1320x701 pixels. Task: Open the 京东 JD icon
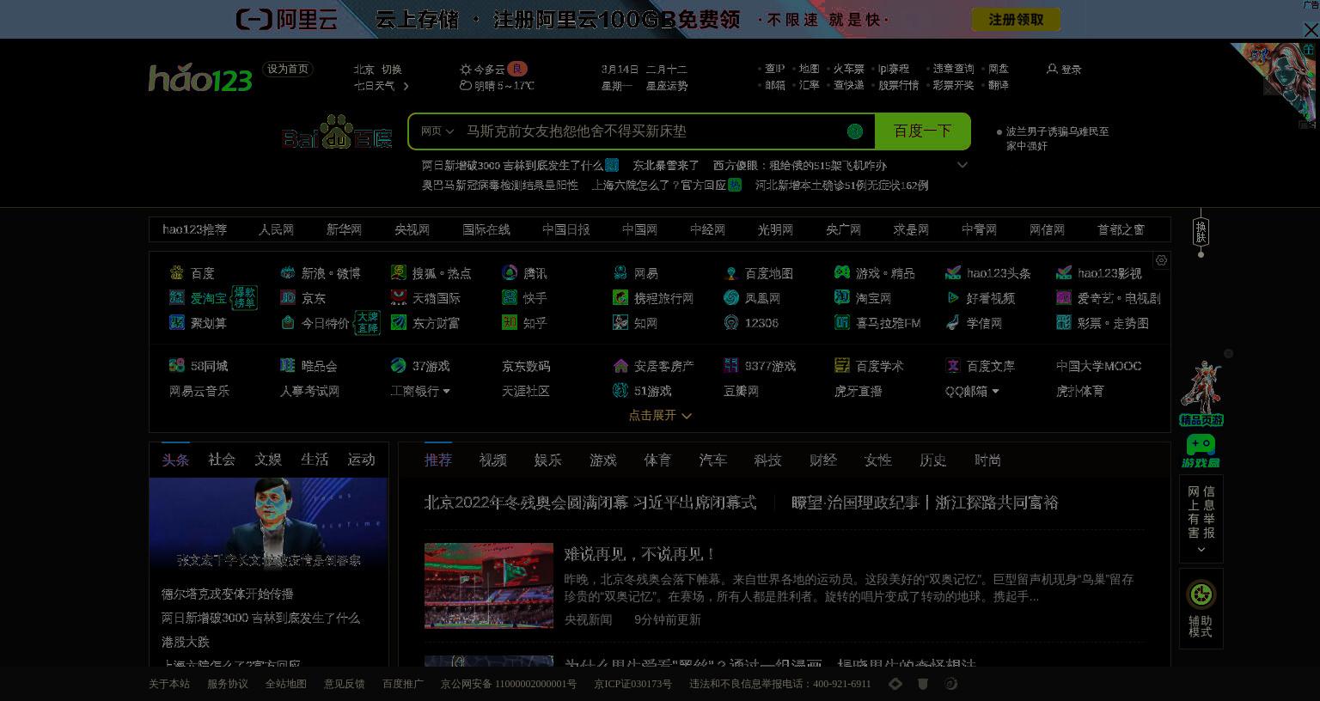pos(287,298)
